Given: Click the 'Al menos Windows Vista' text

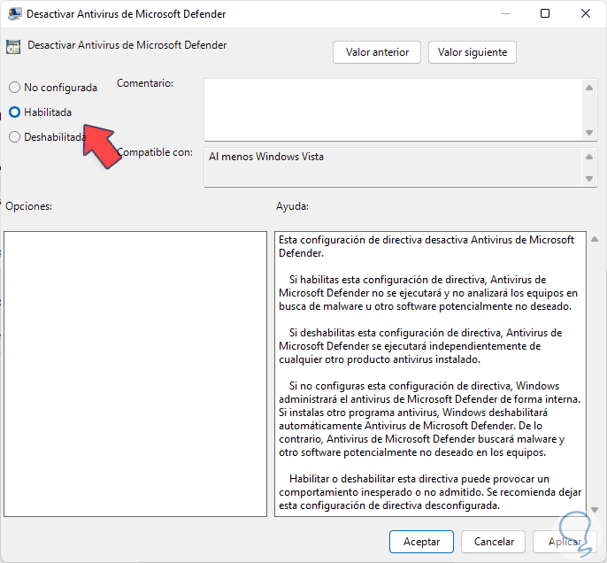Looking at the screenshot, I should pos(266,157).
